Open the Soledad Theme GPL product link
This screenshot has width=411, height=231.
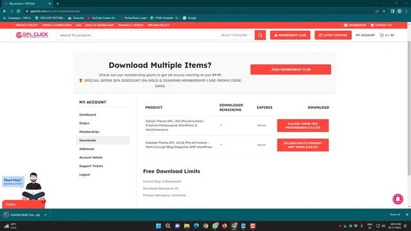(x=179, y=145)
